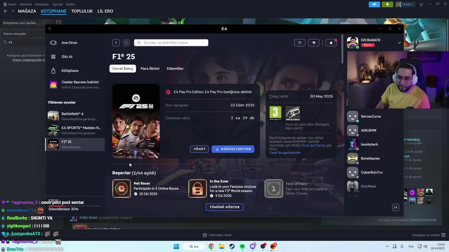Viewport: 449px width, 252px height.
Task: Click the GÜNCELLENİYOR update button
Action: [233, 149]
